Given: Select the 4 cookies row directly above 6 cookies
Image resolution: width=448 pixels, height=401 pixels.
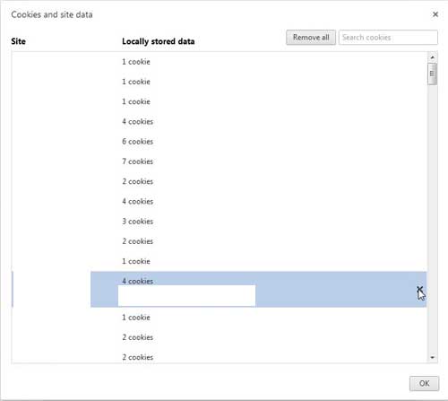Looking at the screenshot, I should tap(220, 121).
